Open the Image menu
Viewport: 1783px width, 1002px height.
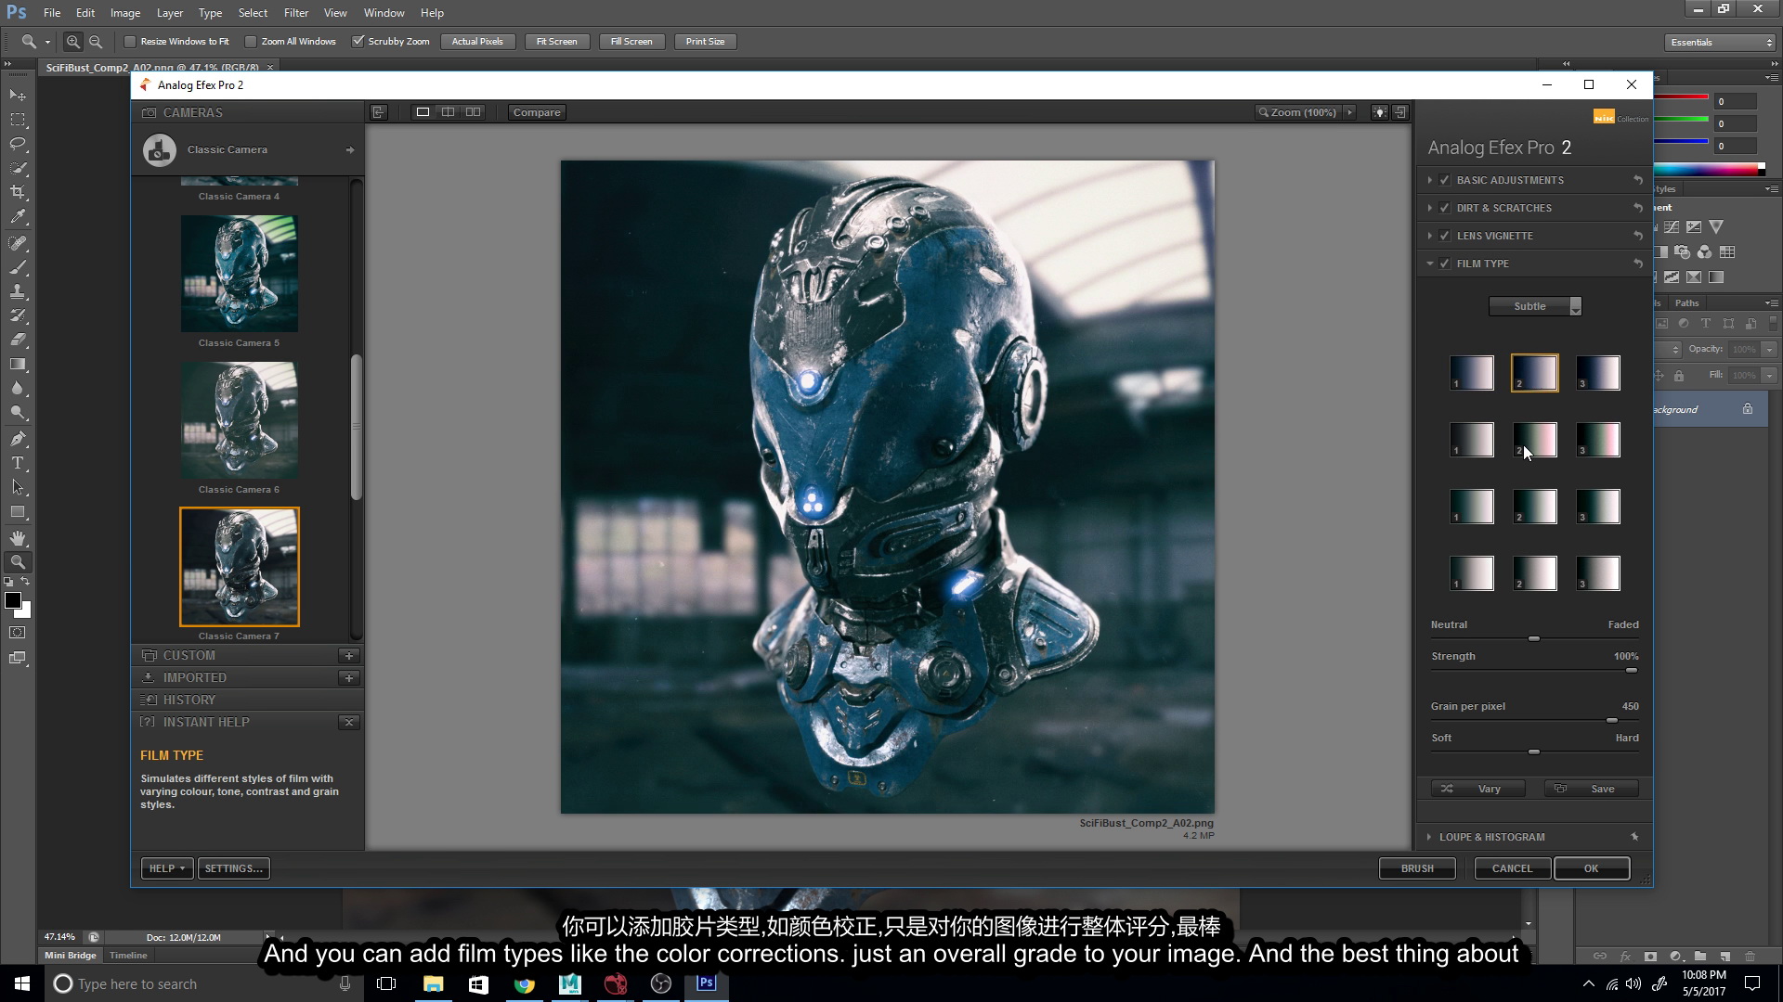pyautogui.click(x=125, y=13)
